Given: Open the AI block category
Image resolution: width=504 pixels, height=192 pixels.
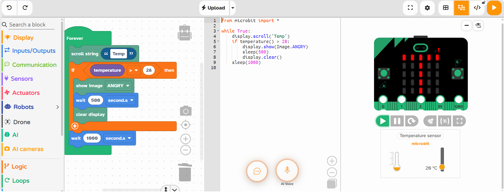Looking at the screenshot, I should point(15,135).
